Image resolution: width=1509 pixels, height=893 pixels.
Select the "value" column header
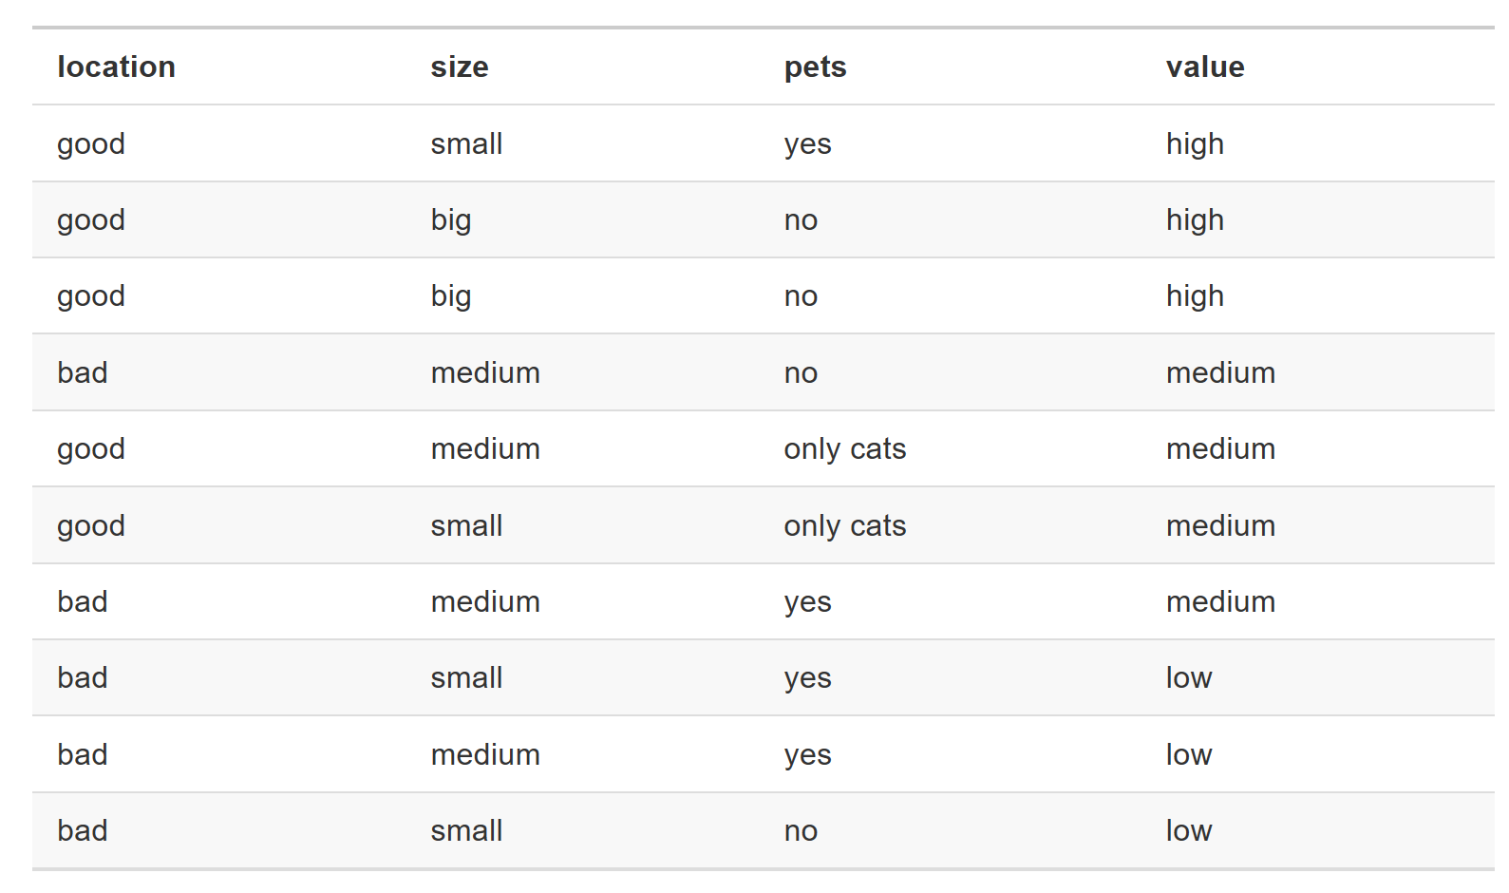coord(1205,66)
